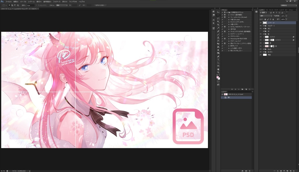The image size is (299, 172).
Task: Switch to the チャンネル tab
Action: [x=271, y=10]
